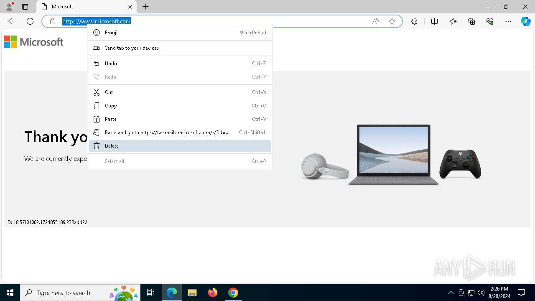Open the Windows Start menu

click(x=10, y=293)
